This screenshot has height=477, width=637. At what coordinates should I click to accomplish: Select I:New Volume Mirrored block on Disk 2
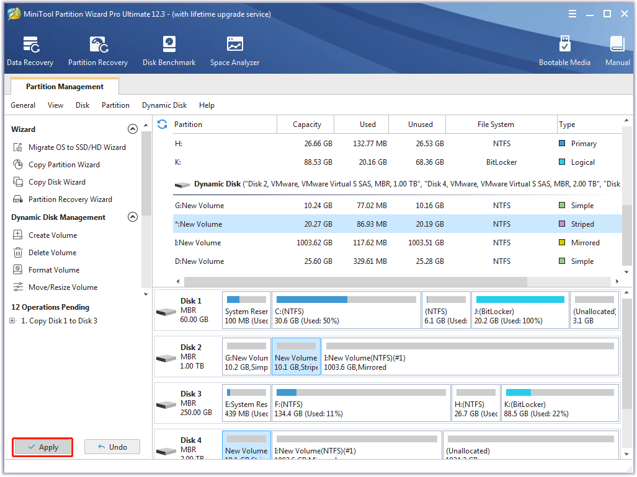pyautogui.click(x=470, y=357)
